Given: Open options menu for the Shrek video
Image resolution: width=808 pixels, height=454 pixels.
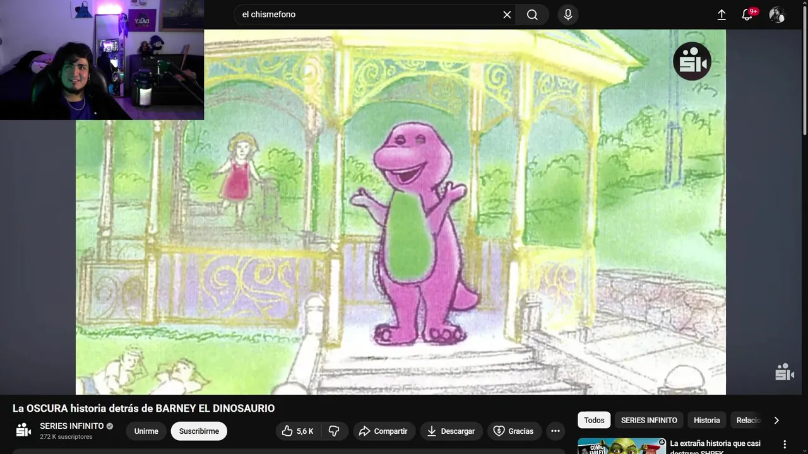Looking at the screenshot, I should point(785,445).
